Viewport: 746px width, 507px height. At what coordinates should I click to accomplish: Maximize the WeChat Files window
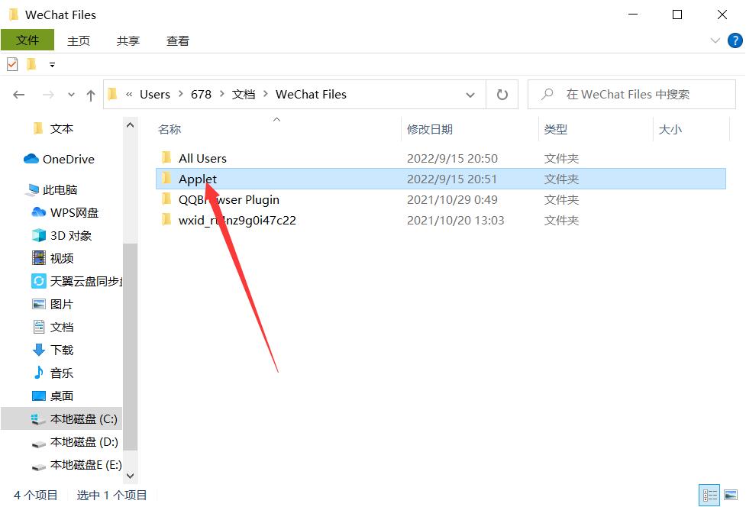point(677,15)
